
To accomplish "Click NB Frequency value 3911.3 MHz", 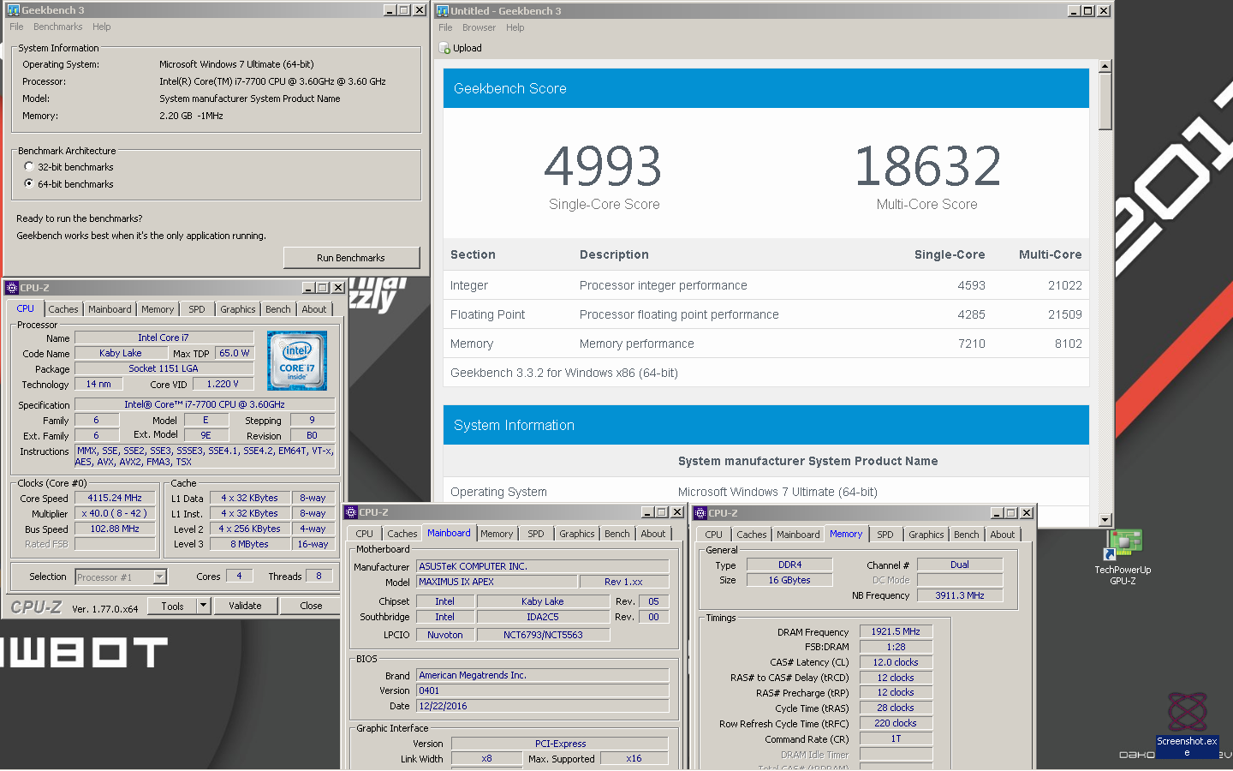I will click(960, 595).
